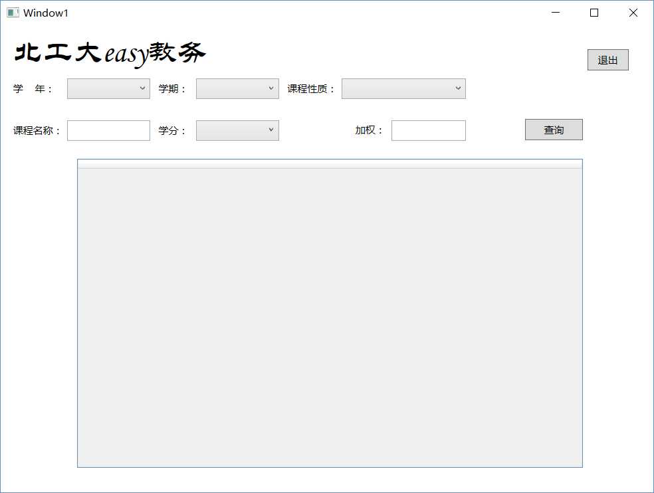Open the 学年 dropdown

108,88
